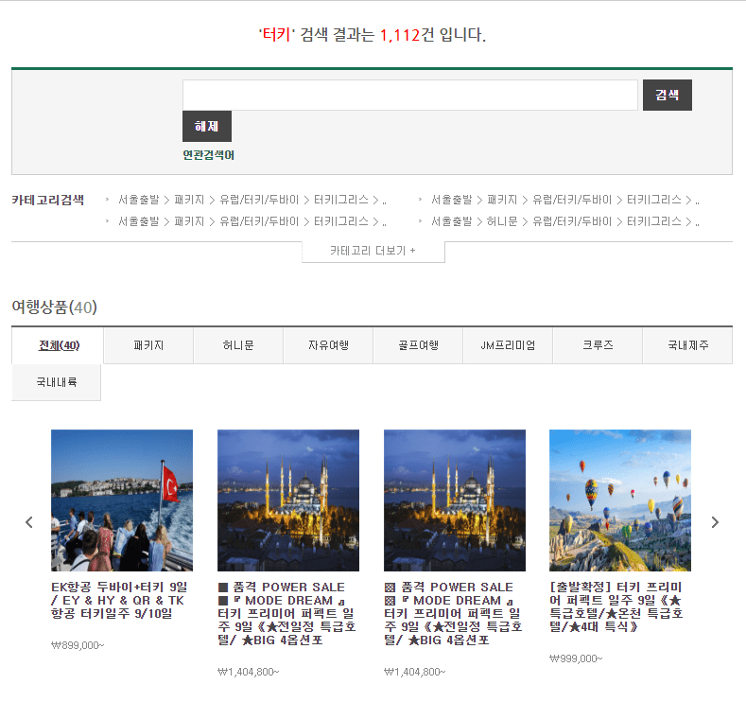The image size is (746, 702).
Task: Open 서울출발 허니문 category link
Action: click(x=565, y=221)
